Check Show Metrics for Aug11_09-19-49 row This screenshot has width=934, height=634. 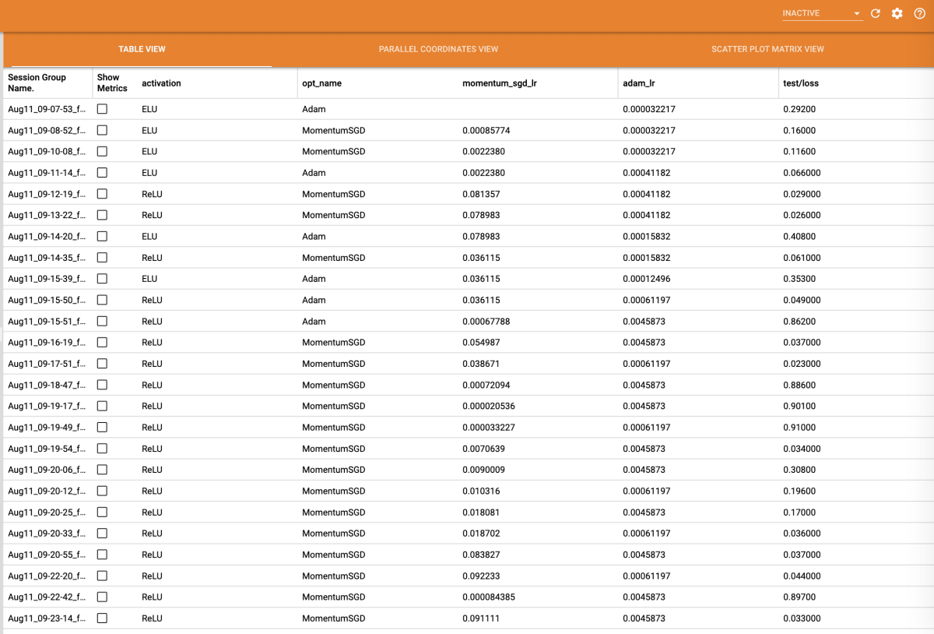pos(102,428)
